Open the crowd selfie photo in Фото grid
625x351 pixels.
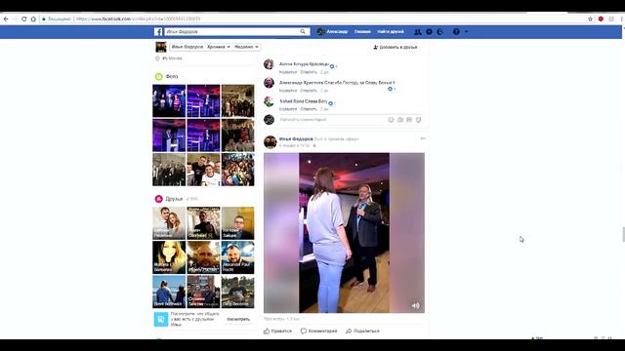[238, 170]
